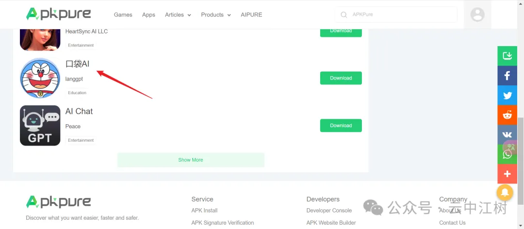Select the Entertainment tag under AI Chat
This screenshot has height=229, width=524.
pos(81,140)
